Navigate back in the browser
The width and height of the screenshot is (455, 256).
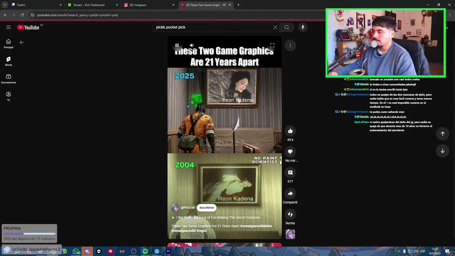(5, 15)
